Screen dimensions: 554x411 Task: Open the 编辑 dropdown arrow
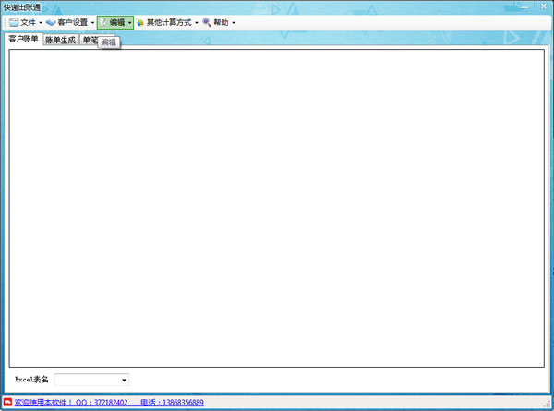[x=130, y=22]
